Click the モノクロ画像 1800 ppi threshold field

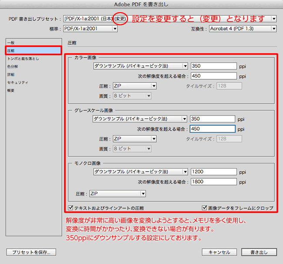point(214,182)
